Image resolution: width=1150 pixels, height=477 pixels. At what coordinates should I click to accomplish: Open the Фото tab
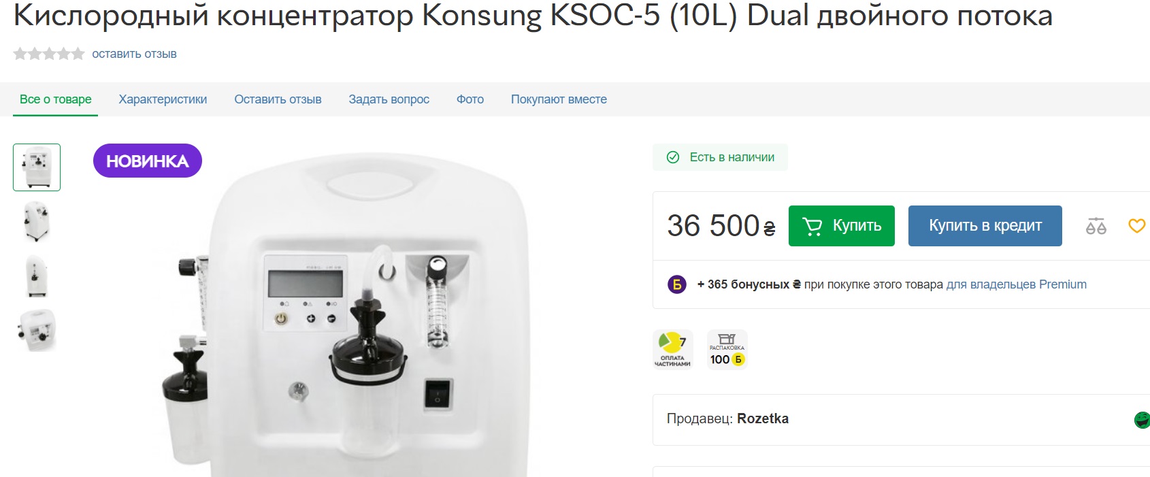[x=470, y=99]
